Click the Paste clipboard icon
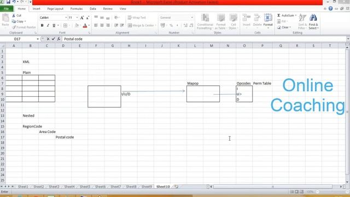Viewport: 350px width, 197px height. pos(5,18)
